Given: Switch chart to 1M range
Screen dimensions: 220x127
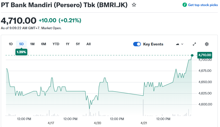Looking at the screenshot, I should [32, 44].
